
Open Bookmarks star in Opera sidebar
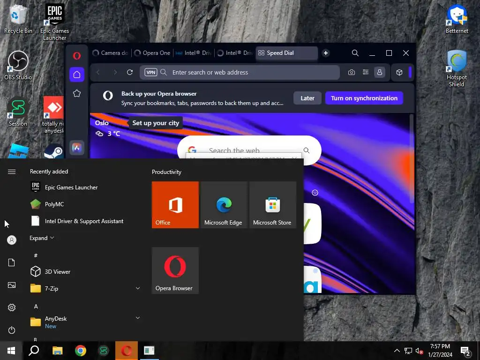pyautogui.click(x=77, y=93)
